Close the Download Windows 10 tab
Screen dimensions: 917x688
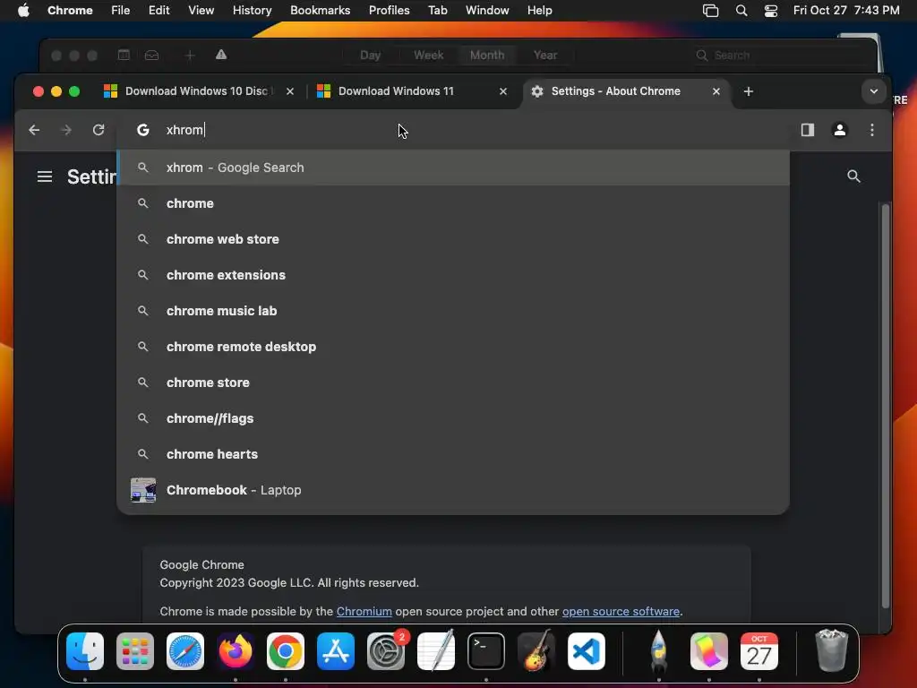(x=290, y=91)
